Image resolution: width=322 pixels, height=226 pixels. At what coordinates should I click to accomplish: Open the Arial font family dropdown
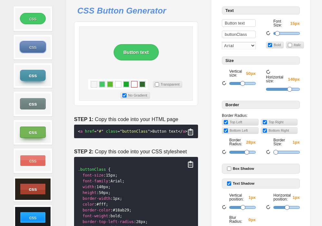pos(239,46)
